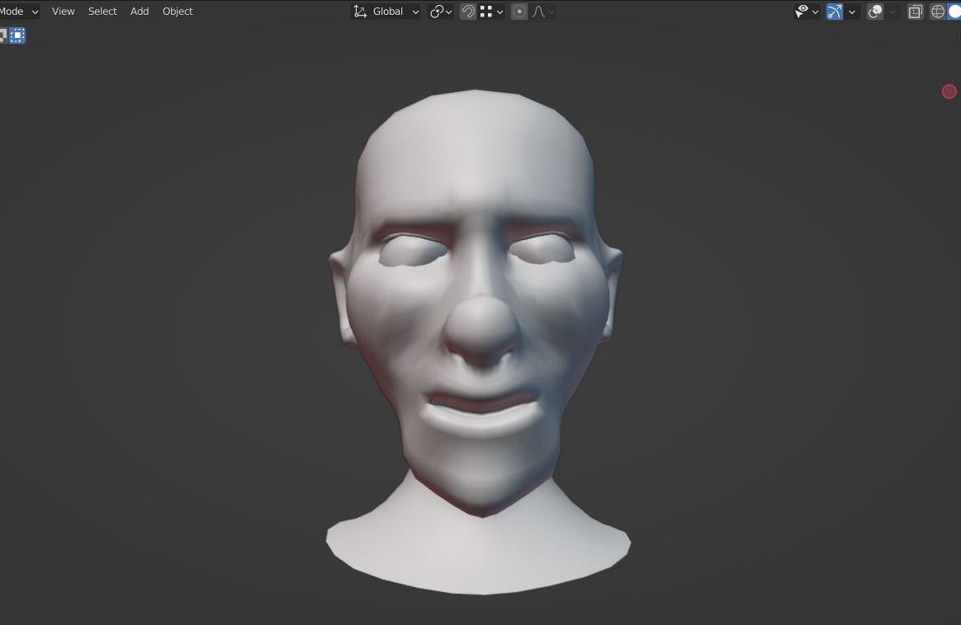
Task: Expand the Global transform orientation dropdown
Action: coord(386,12)
